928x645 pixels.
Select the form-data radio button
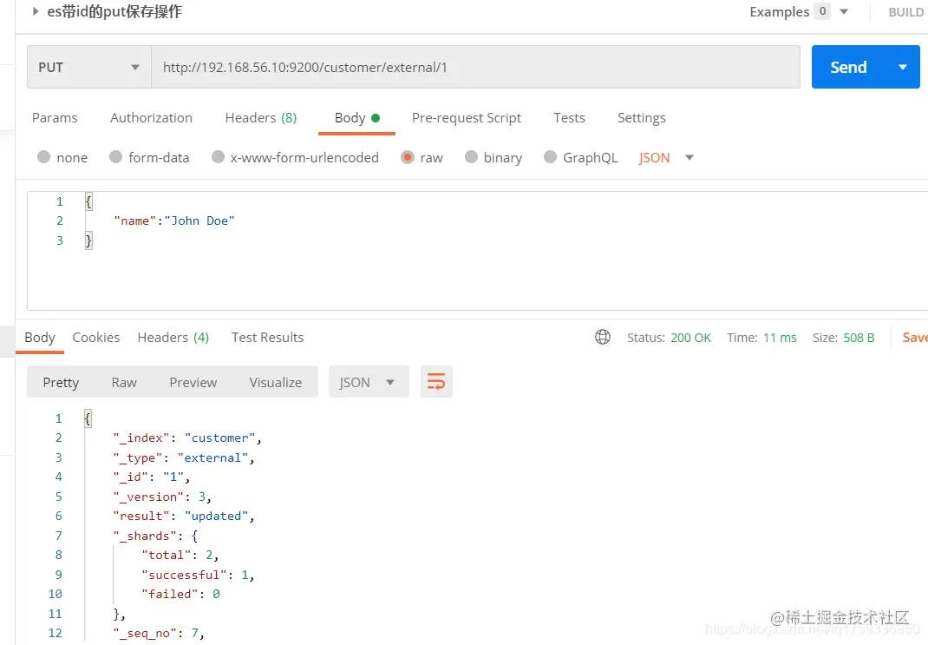(116, 157)
